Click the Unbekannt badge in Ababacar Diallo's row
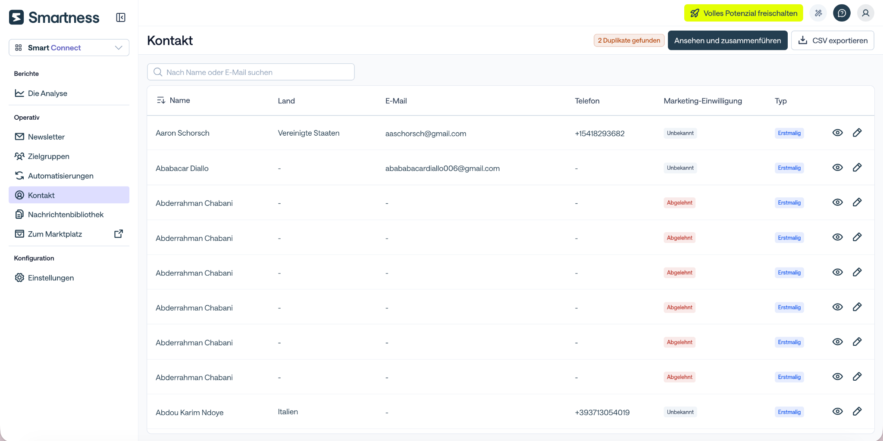The image size is (883, 441). pos(680,168)
